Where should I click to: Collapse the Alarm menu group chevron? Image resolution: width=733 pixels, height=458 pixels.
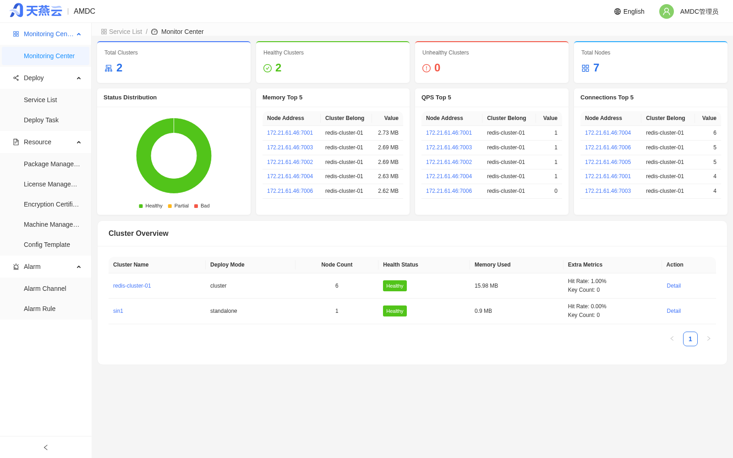point(79,267)
